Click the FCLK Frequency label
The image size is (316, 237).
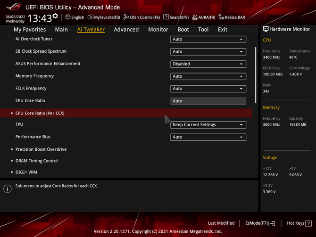coord(31,89)
